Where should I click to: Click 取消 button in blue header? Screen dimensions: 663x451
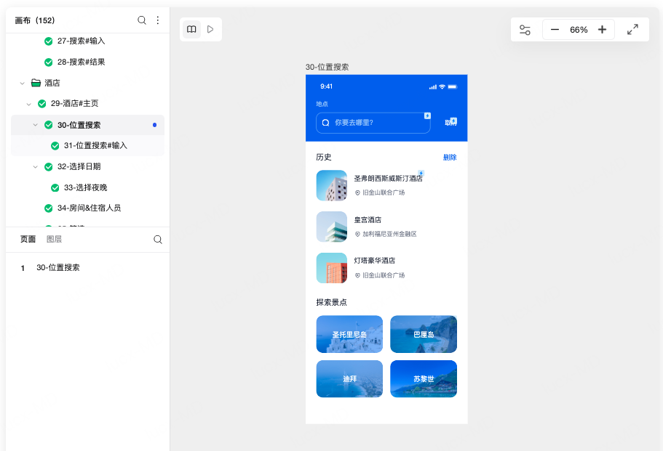[x=450, y=122]
